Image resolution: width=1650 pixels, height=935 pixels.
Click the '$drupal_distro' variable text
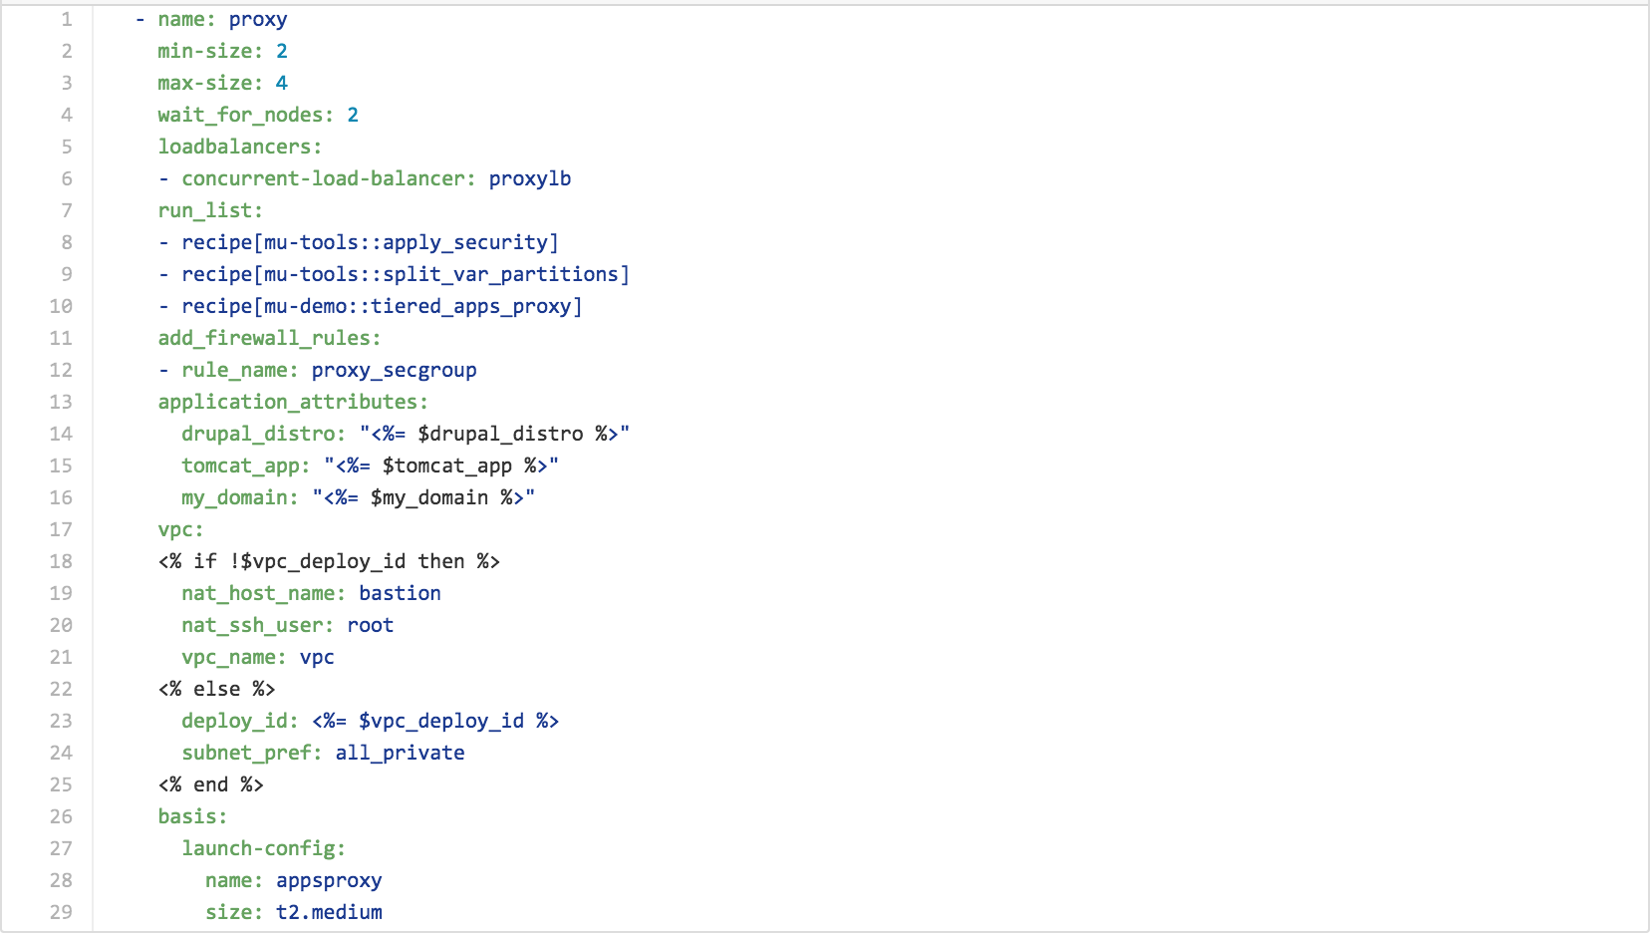click(x=500, y=434)
